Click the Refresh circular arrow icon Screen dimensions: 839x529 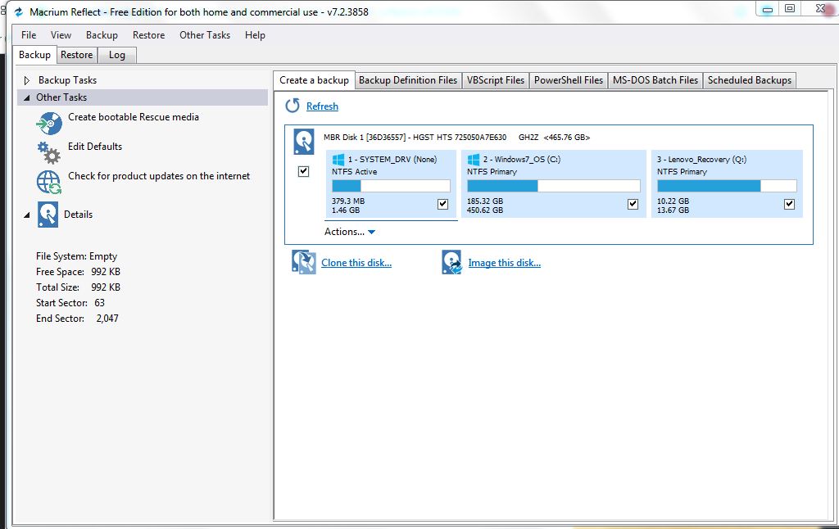[293, 106]
